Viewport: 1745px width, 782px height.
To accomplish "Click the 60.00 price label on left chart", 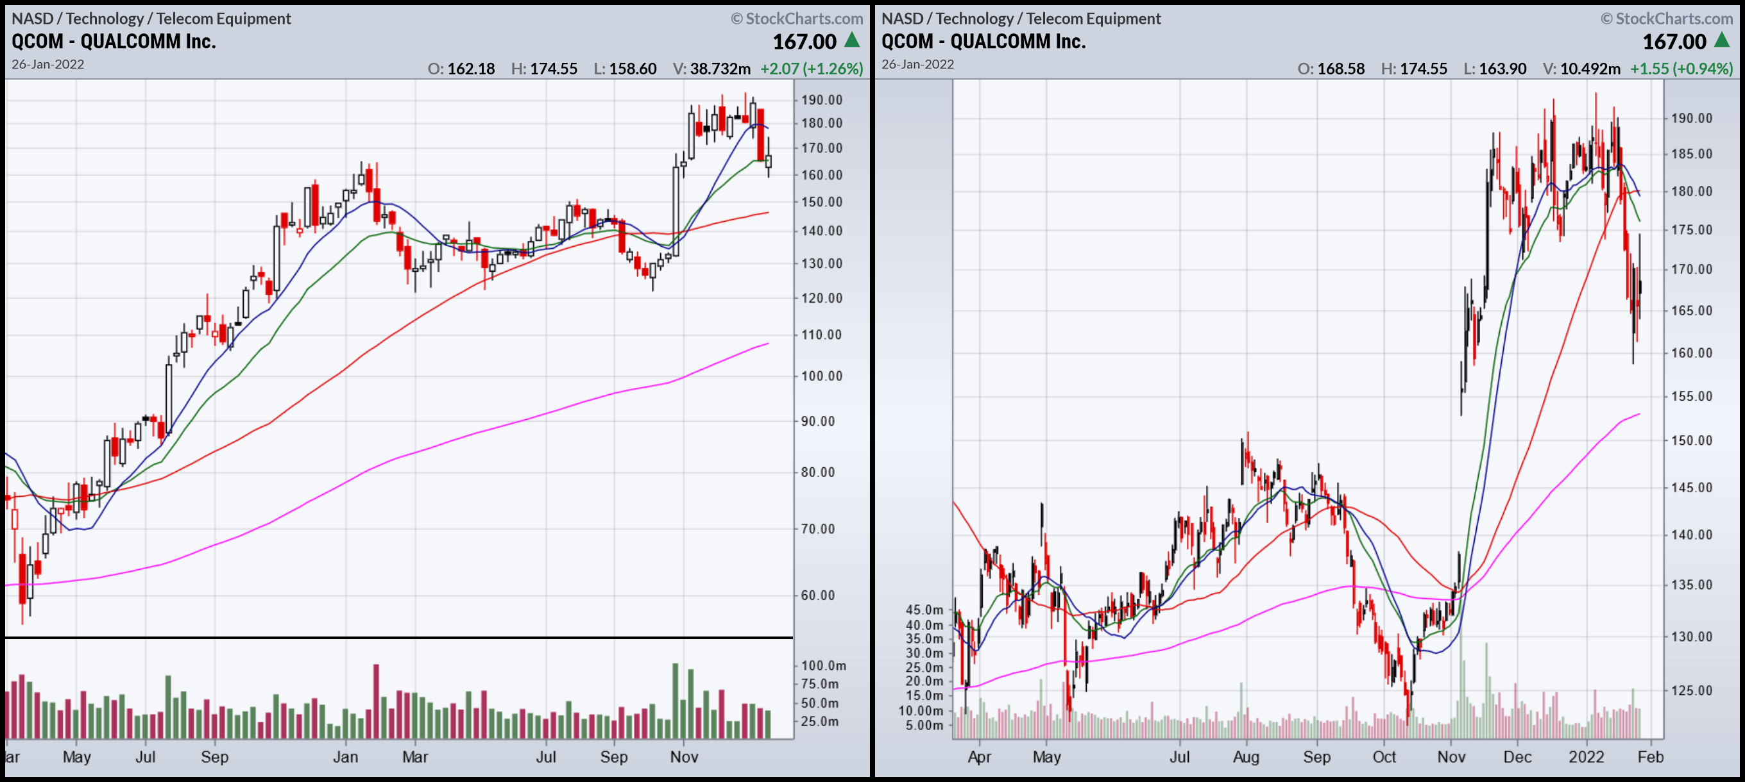I will tap(819, 595).
